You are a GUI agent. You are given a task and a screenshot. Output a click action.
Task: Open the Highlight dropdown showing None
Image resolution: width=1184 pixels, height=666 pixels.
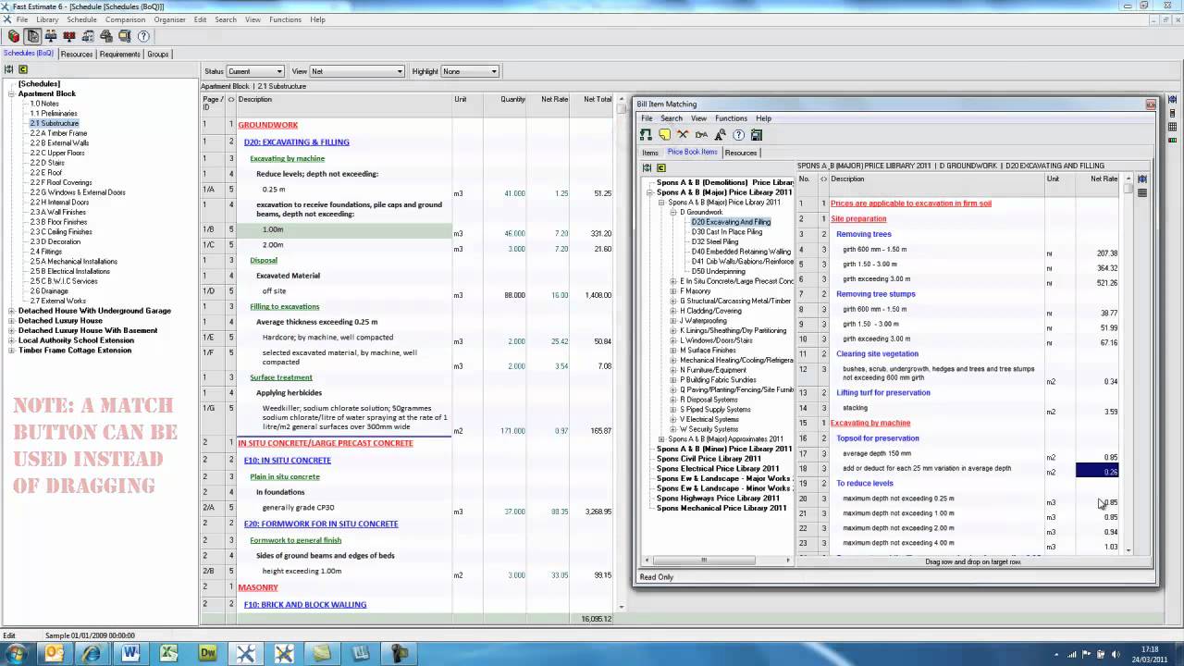[470, 71]
